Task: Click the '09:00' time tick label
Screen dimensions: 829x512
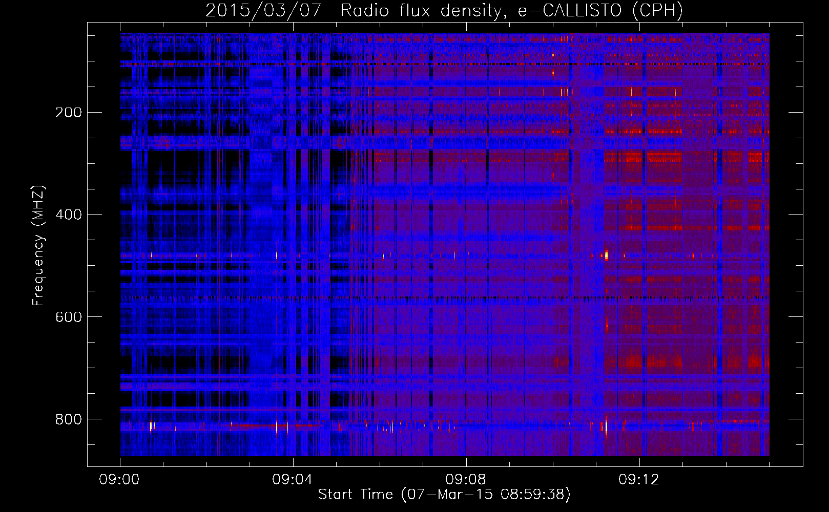Action: pyautogui.click(x=119, y=480)
